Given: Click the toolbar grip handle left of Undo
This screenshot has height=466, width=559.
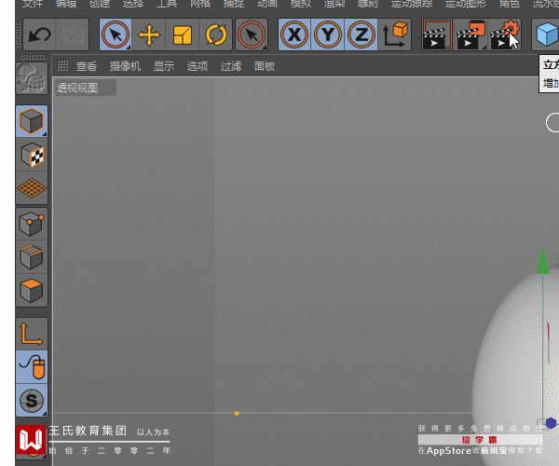Looking at the screenshot, I should [19, 34].
